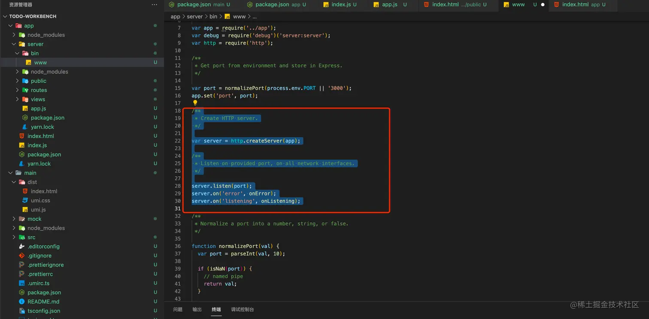Click the '// named pipe' comment
This screenshot has width=649, height=319.
(x=223, y=276)
